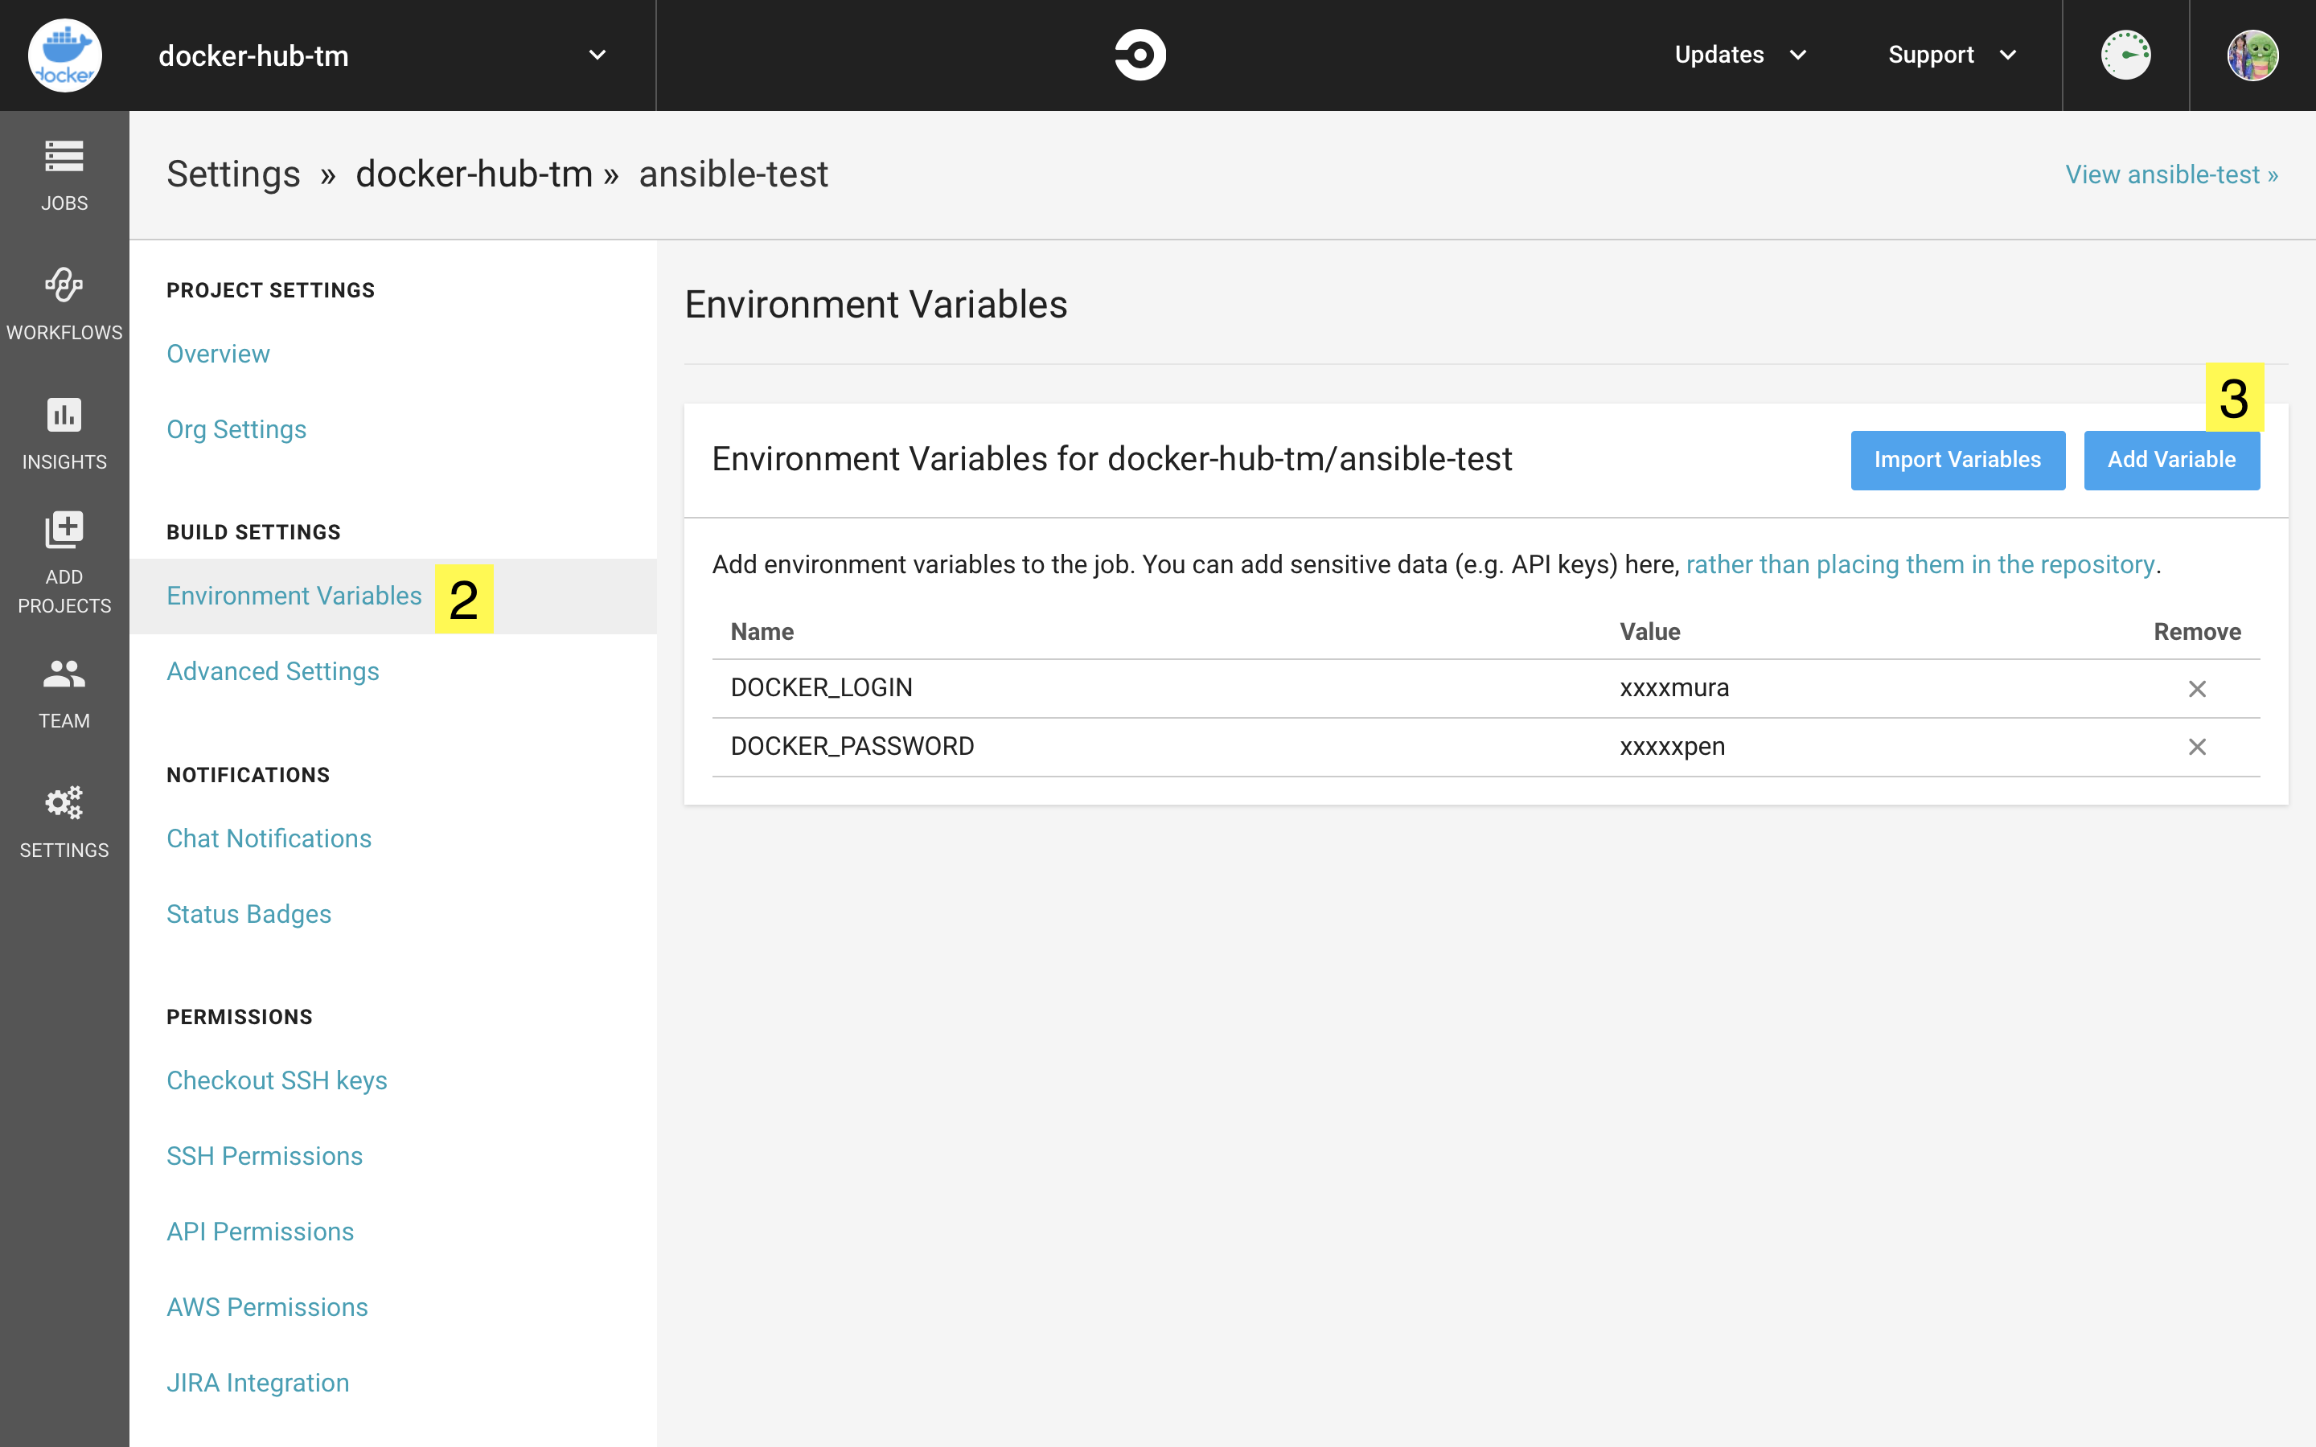
Task: Click the DOCKER_PASSWORD name cell
Action: (852, 747)
